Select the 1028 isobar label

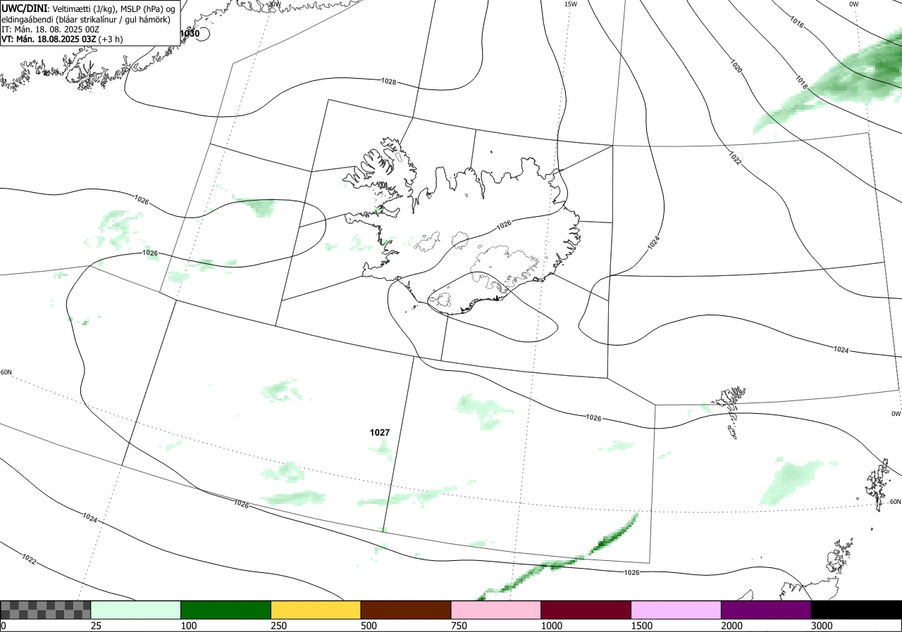[x=389, y=82]
